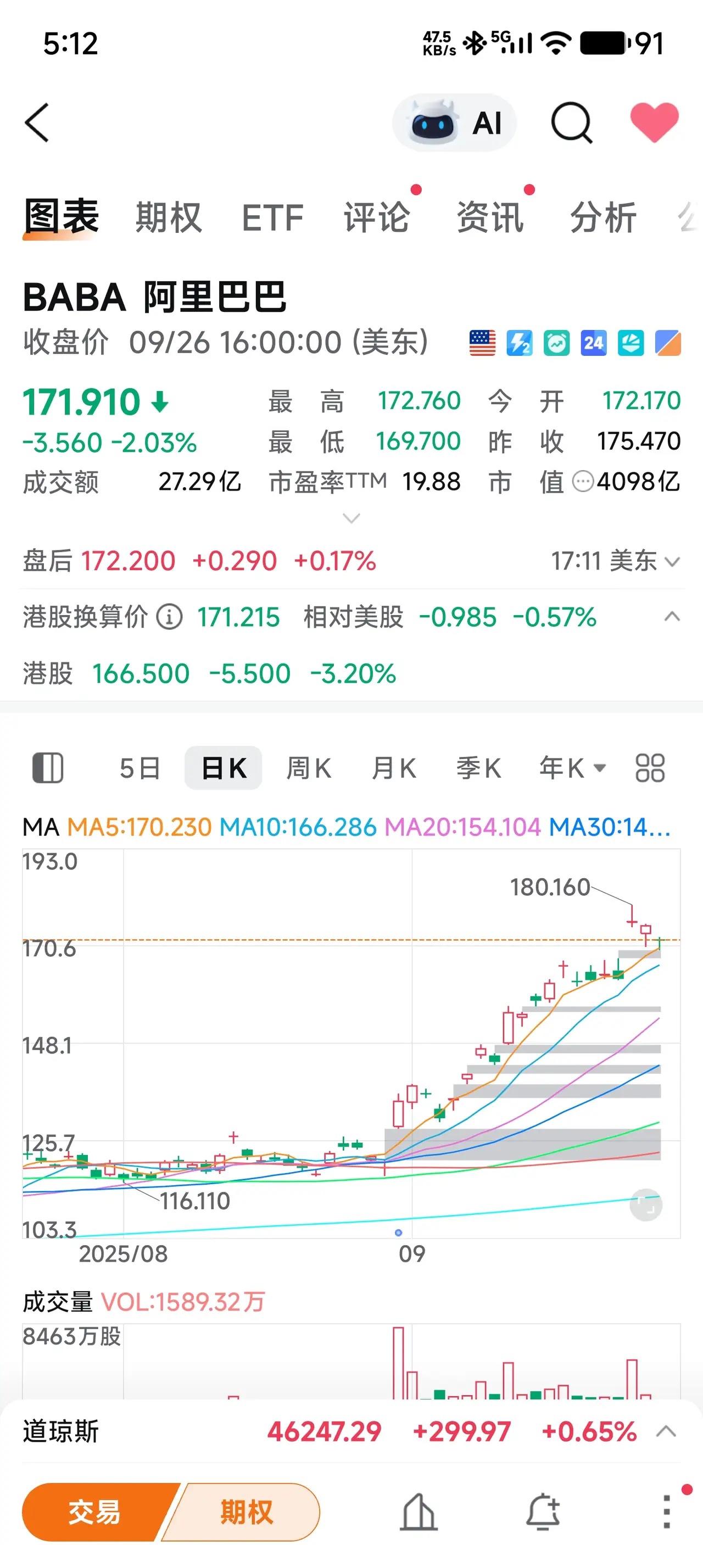Select the 周K chart period
This screenshot has height=1545, width=703.
pos(308,768)
